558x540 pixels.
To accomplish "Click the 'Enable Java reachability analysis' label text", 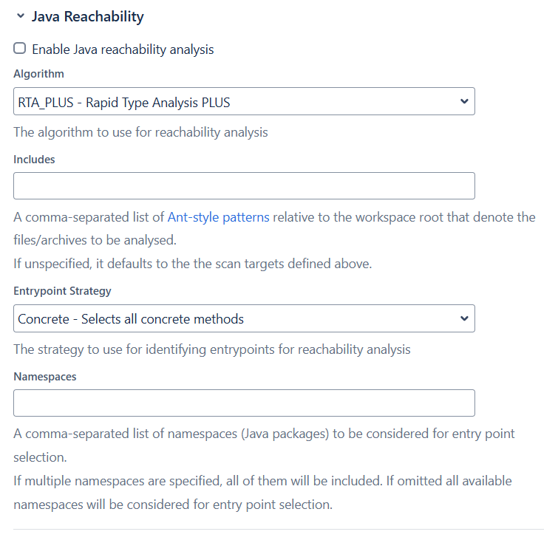I will [x=123, y=49].
